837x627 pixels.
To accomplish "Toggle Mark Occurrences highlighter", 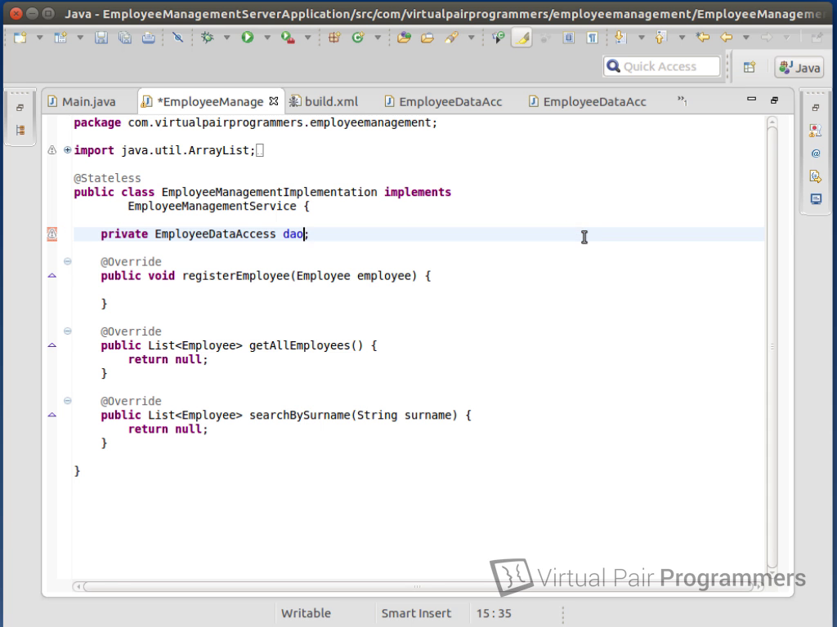I will 521,38.
